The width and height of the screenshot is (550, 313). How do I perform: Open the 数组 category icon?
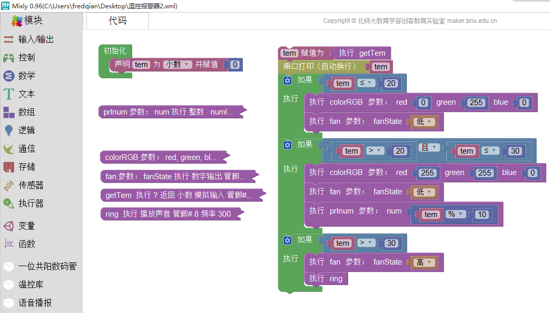tap(8, 112)
